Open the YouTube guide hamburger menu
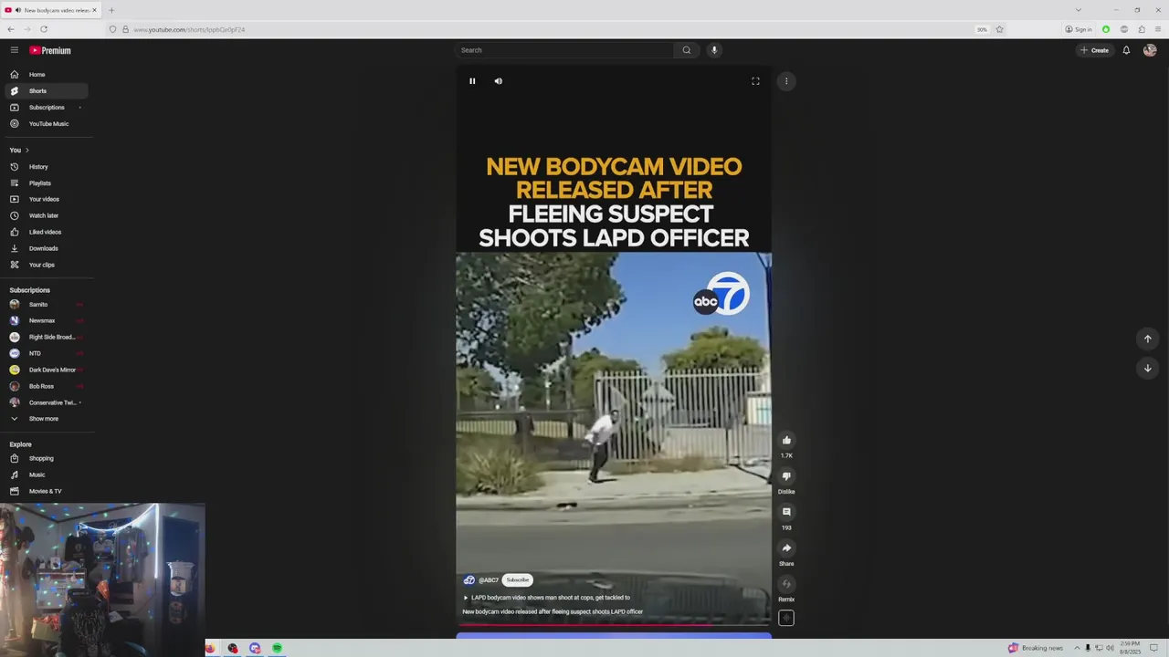Viewport: 1169px width, 657px height. click(15, 50)
